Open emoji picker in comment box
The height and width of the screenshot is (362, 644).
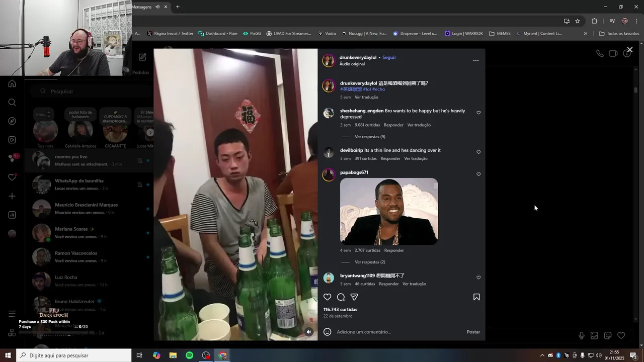click(x=328, y=332)
